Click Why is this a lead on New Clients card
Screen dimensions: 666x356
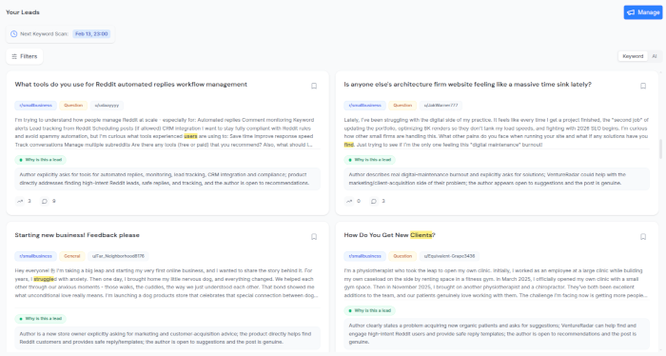[x=369, y=310]
